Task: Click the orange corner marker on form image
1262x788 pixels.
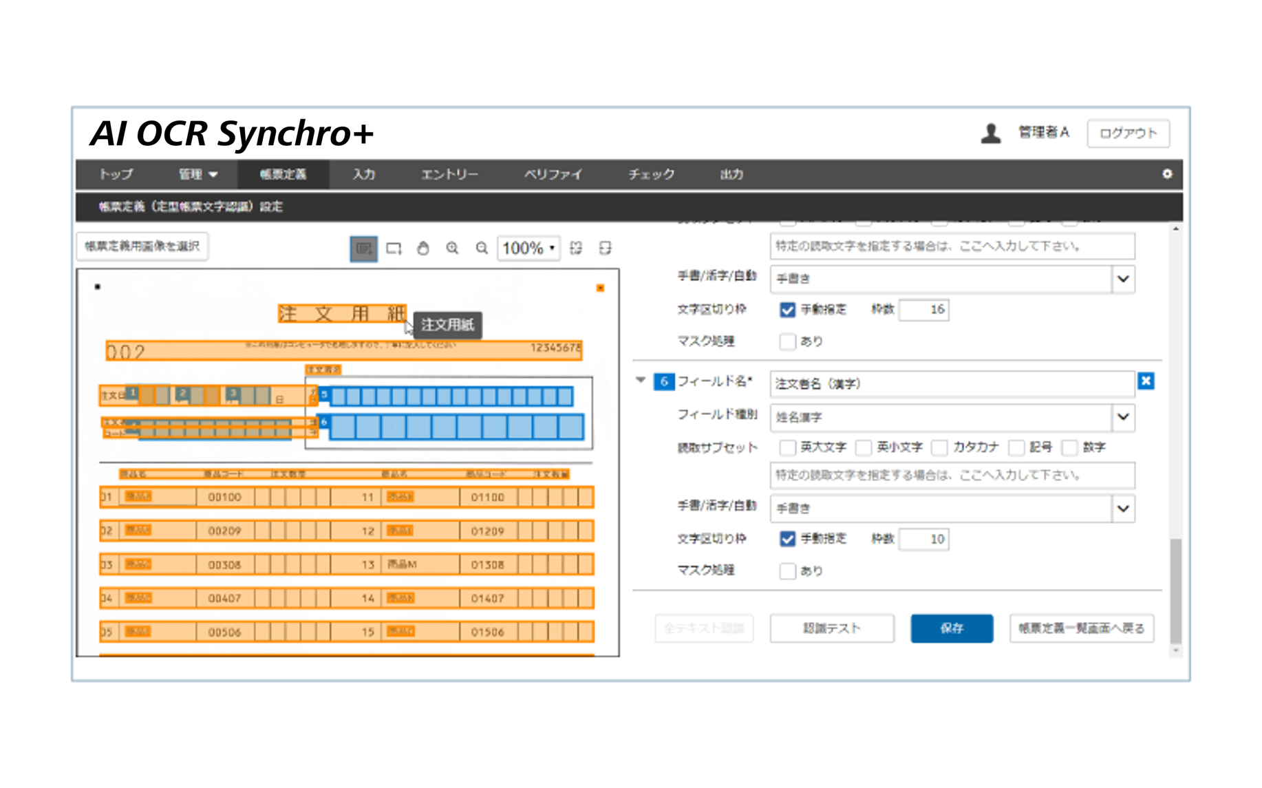Action: click(600, 288)
